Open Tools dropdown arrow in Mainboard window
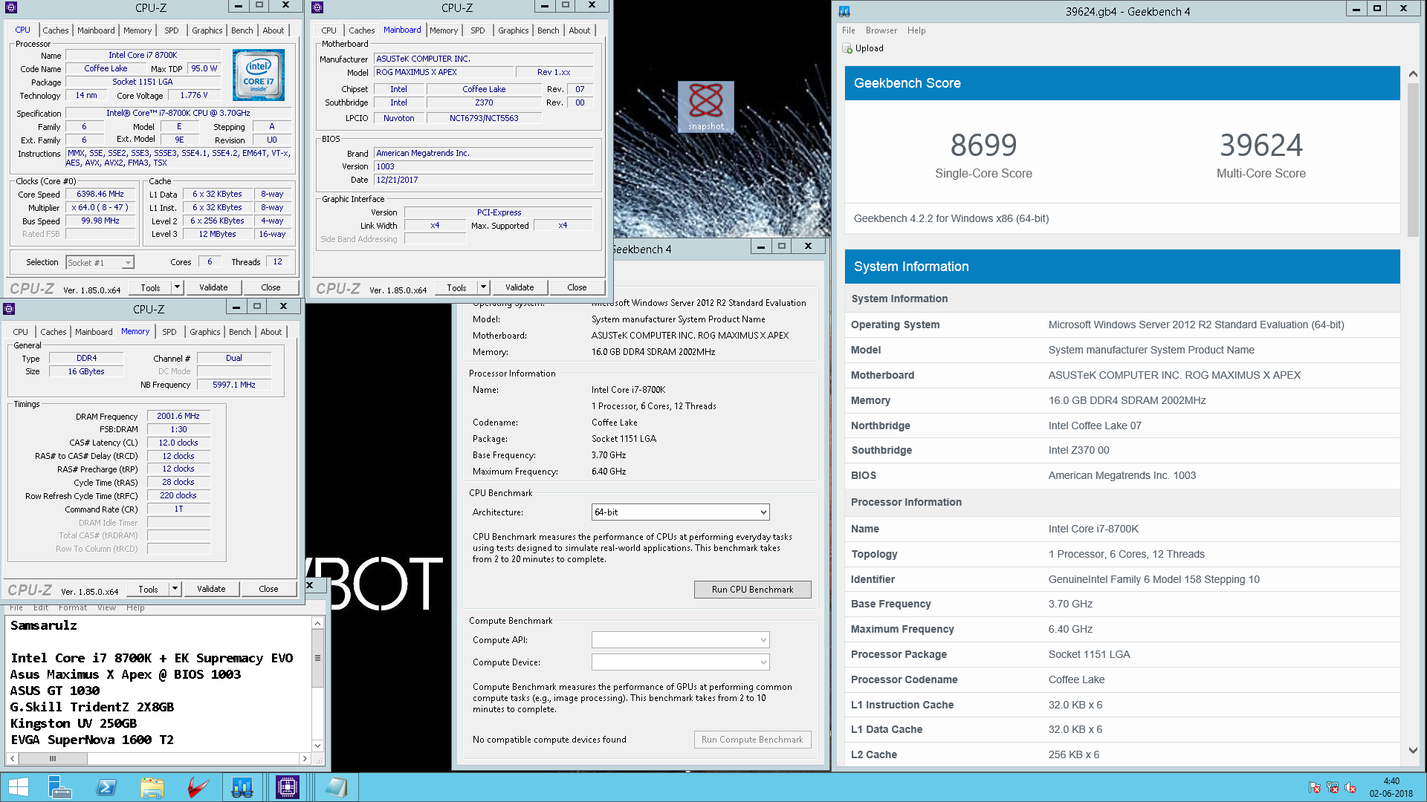1427x802 pixels. pyautogui.click(x=483, y=287)
